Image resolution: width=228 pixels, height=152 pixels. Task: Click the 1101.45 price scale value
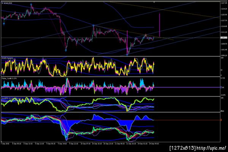(224, 50)
